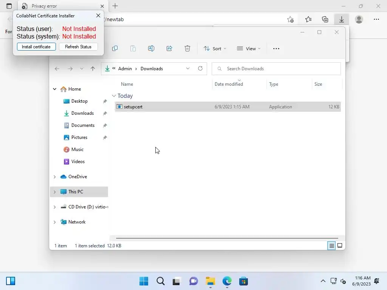Open the Sort dropdown menu
This screenshot has width=387, height=290.
tap(215, 49)
